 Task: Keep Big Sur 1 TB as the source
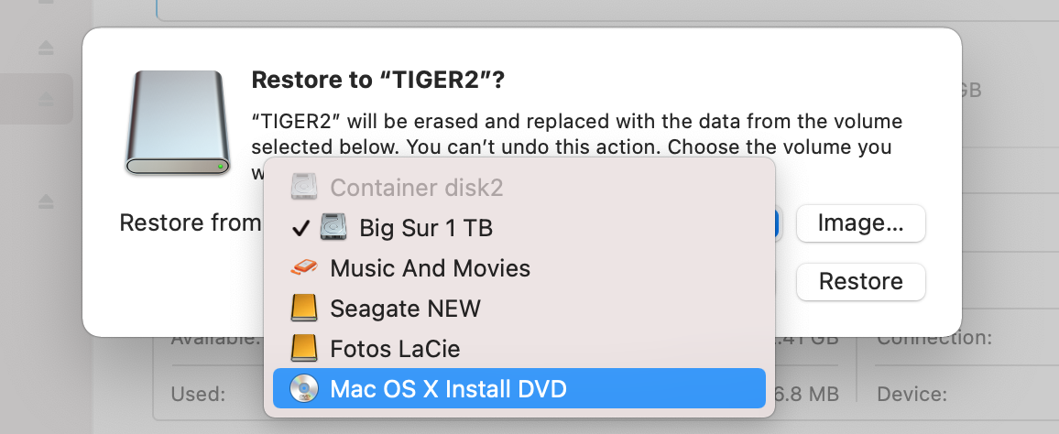pos(519,227)
